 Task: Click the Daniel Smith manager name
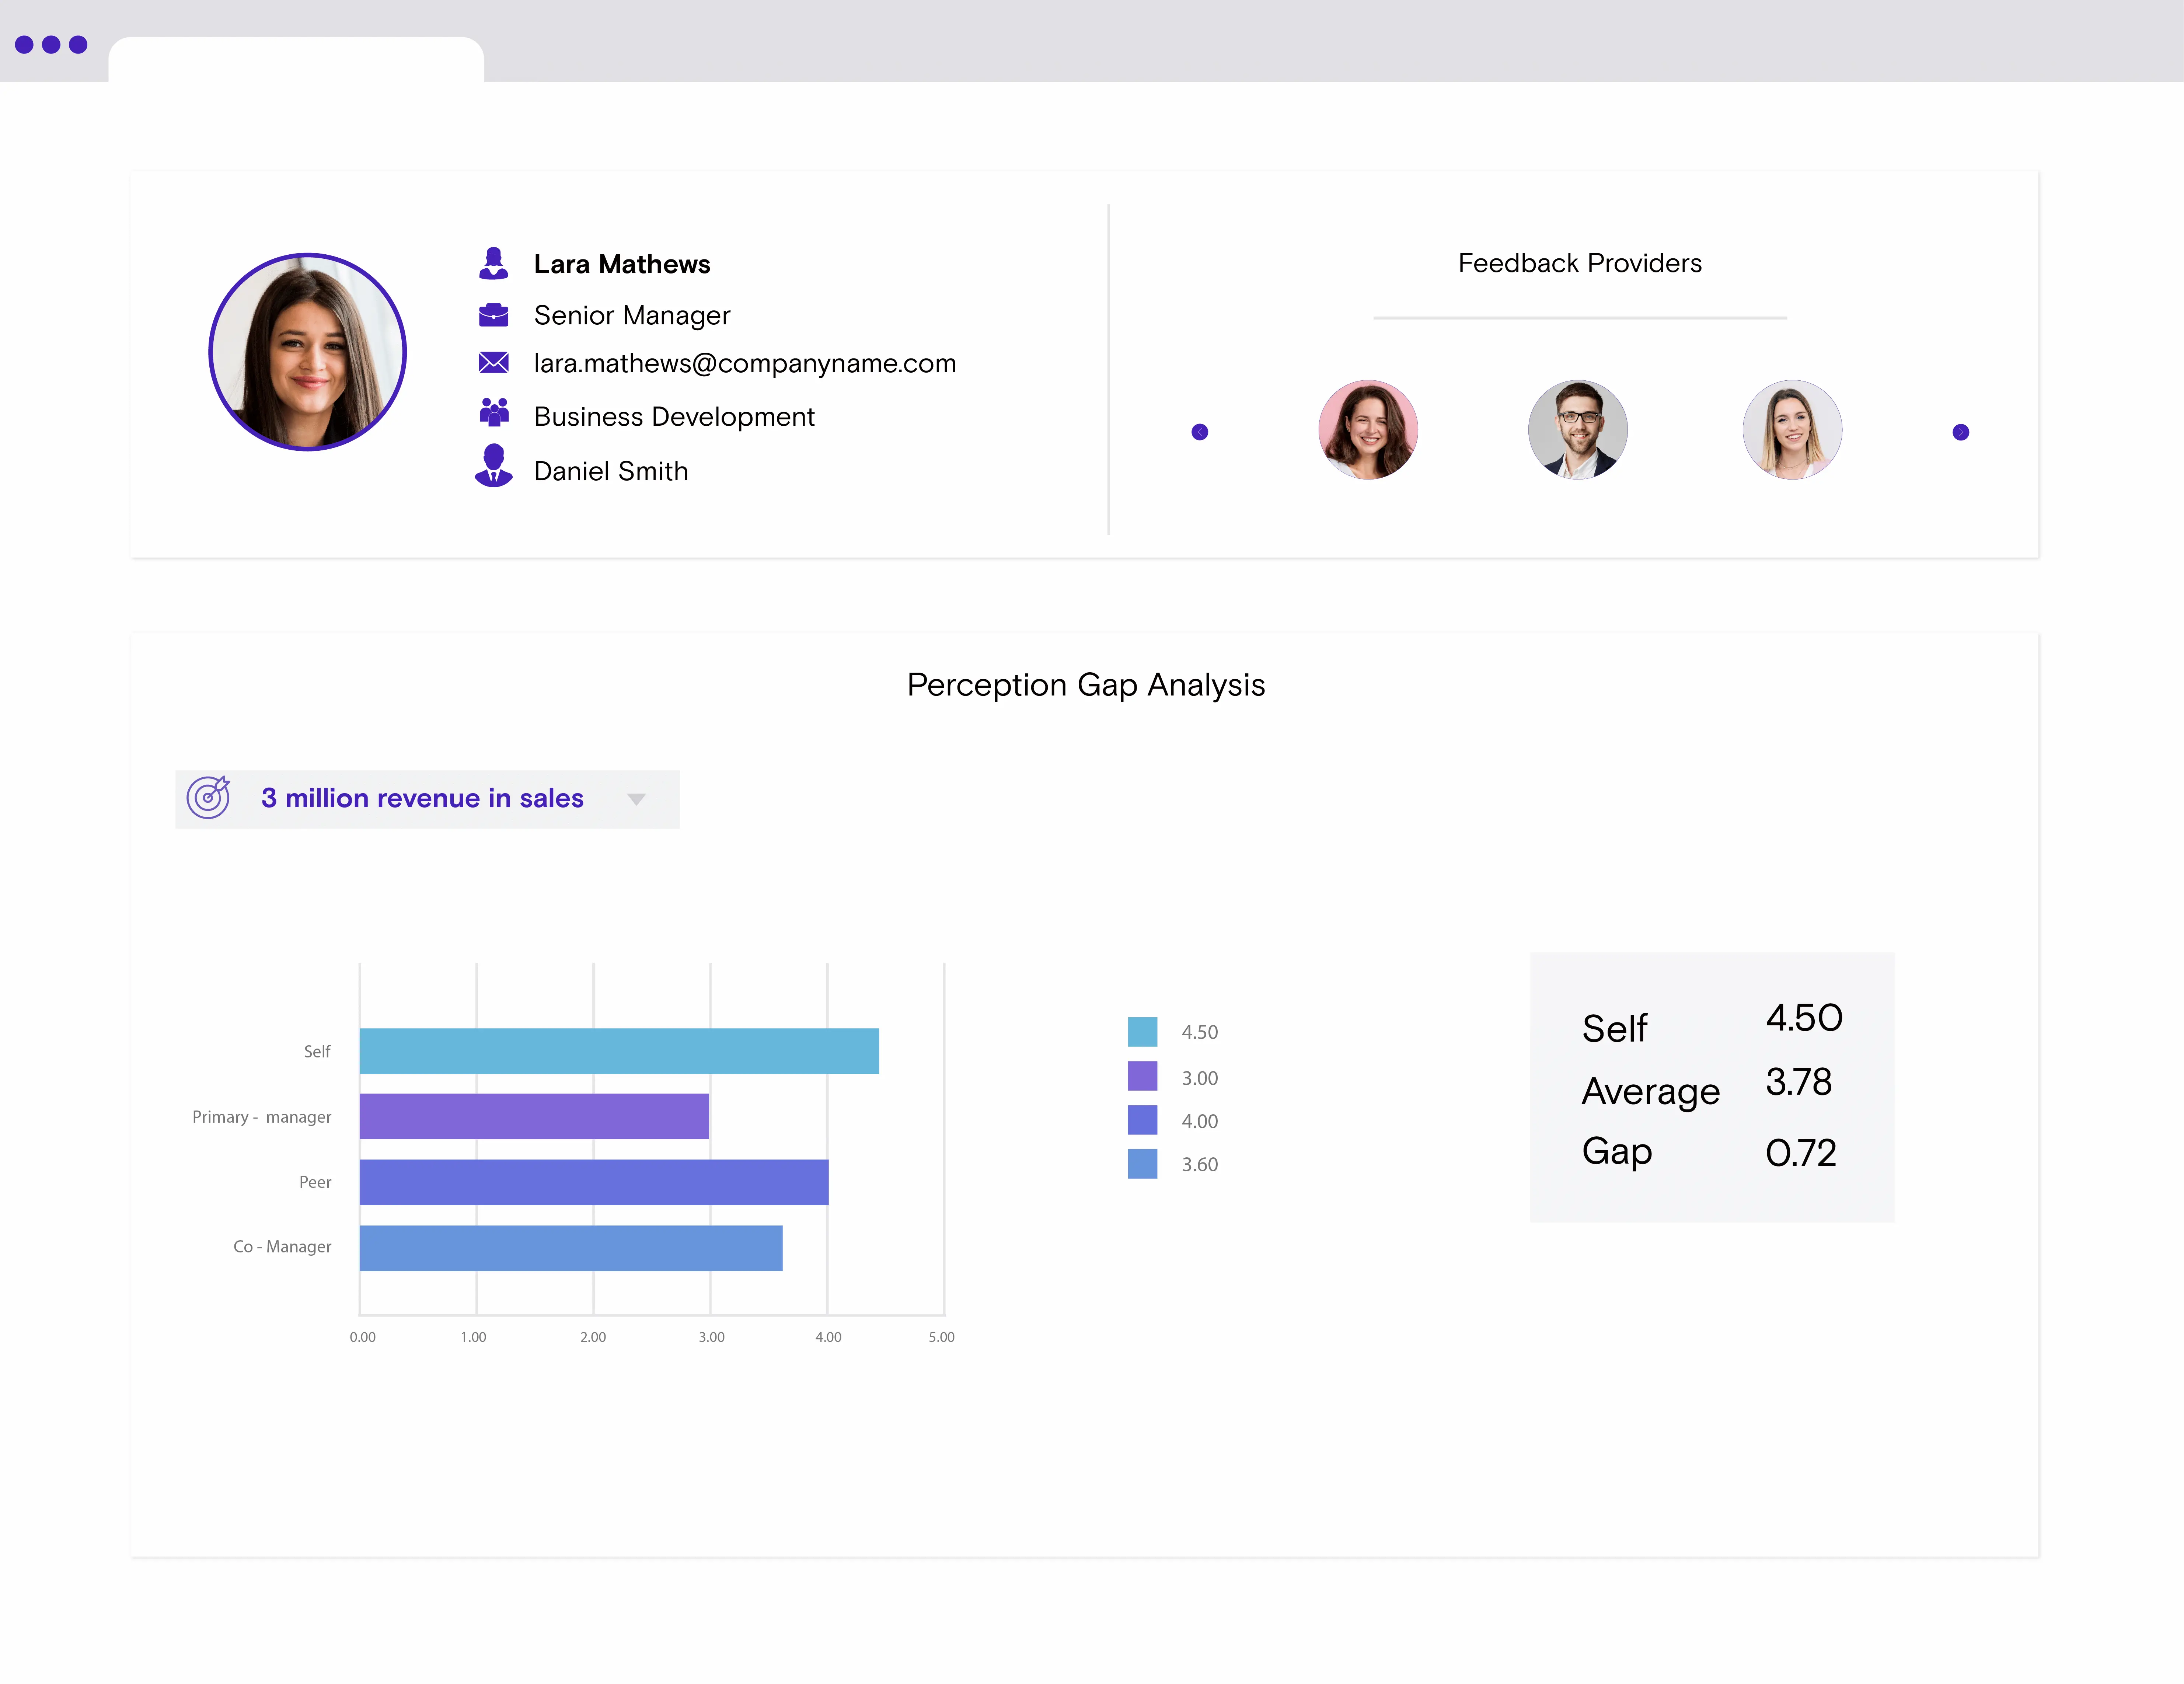(611, 471)
